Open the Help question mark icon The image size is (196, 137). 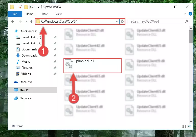[x=190, y=14]
